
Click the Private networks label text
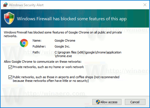pyautogui.click(x=48, y=67)
